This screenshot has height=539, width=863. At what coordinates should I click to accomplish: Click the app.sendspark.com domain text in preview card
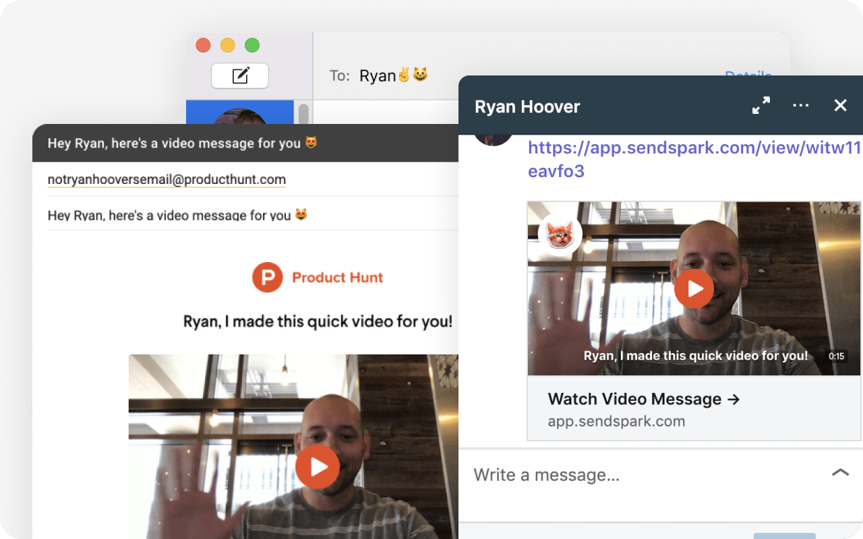pyautogui.click(x=616, y=422)
